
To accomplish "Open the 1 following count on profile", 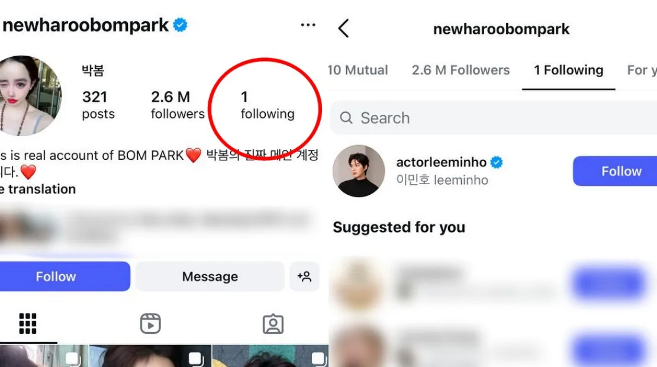I will [x=267, y=105].
